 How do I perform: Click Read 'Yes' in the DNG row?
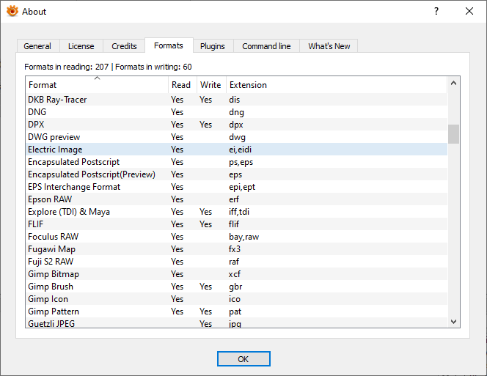pyautogui.click(x=177, y=112)
